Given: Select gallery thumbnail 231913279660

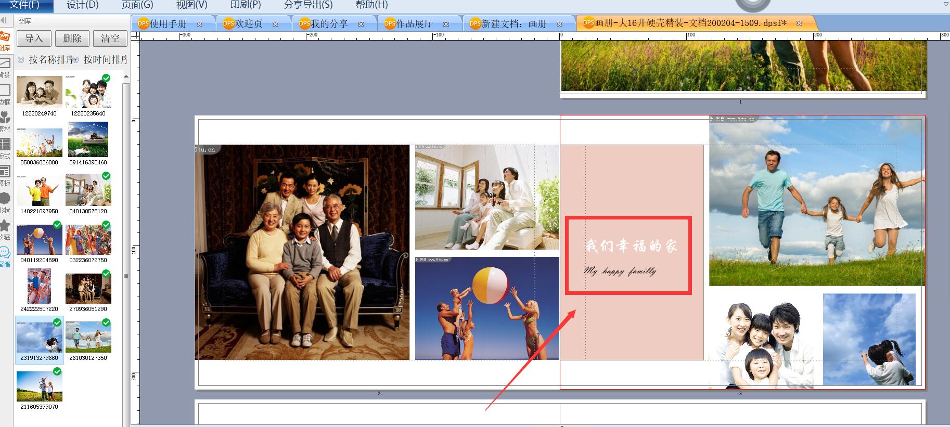Looking at the screenshot, I should 40,338.
